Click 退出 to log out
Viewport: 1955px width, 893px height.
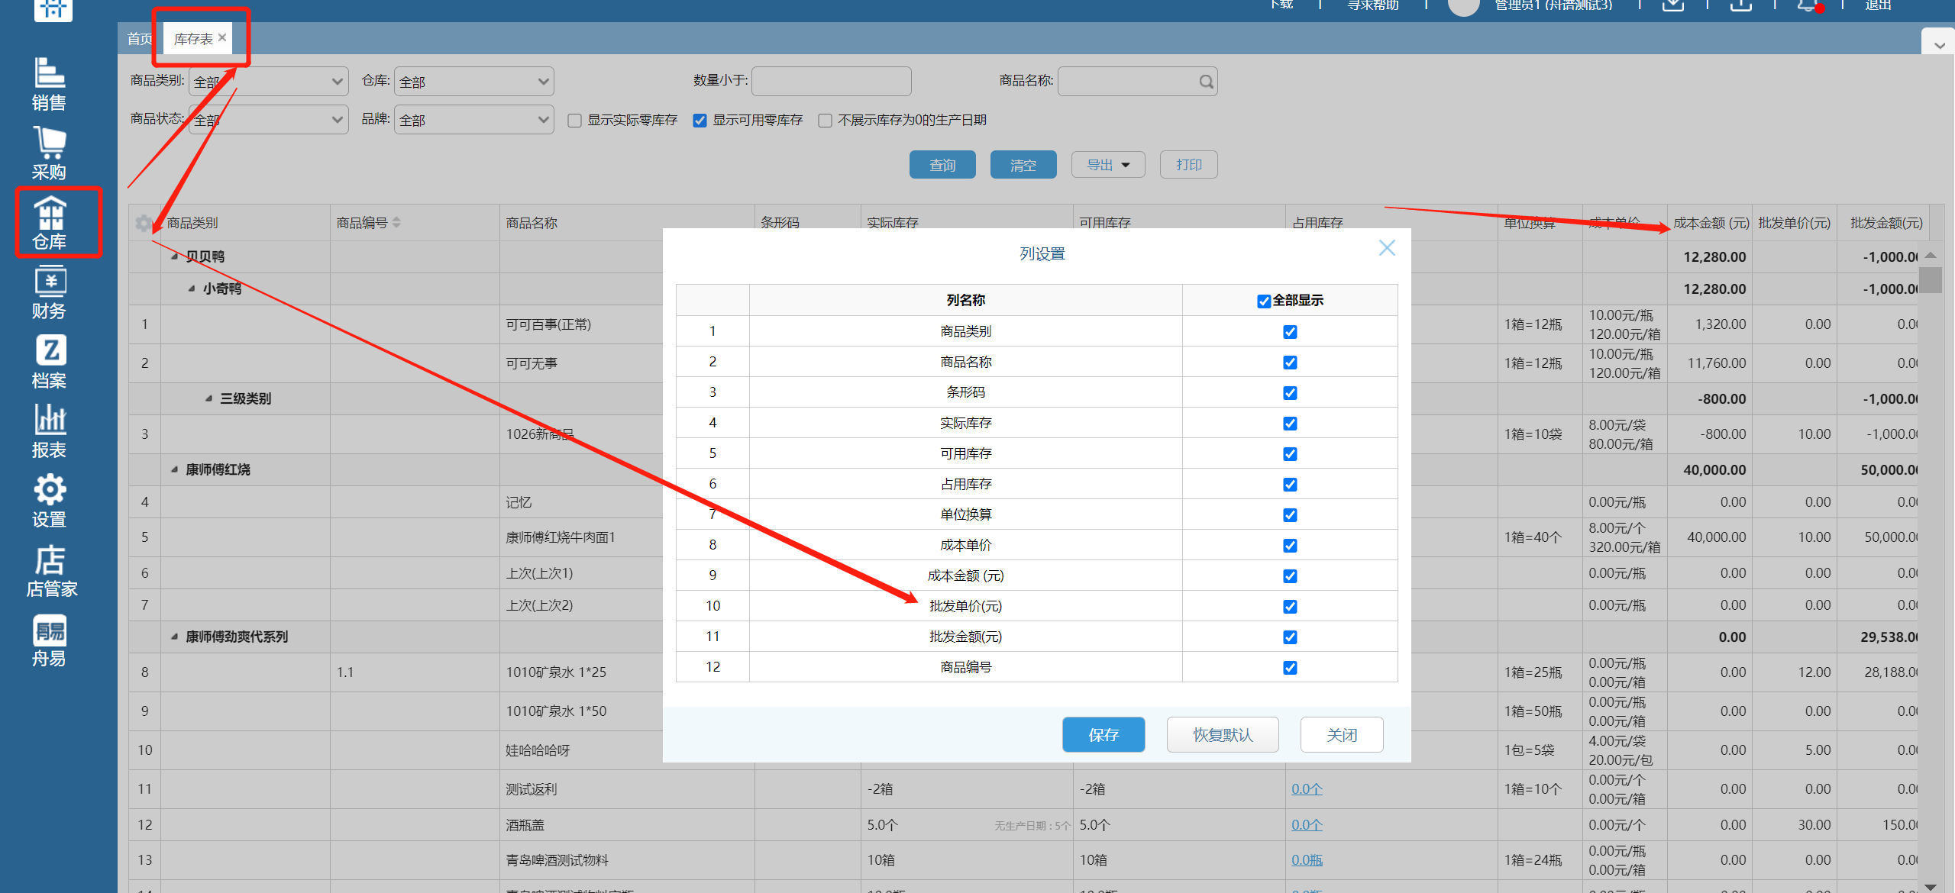coord(1878,5)
